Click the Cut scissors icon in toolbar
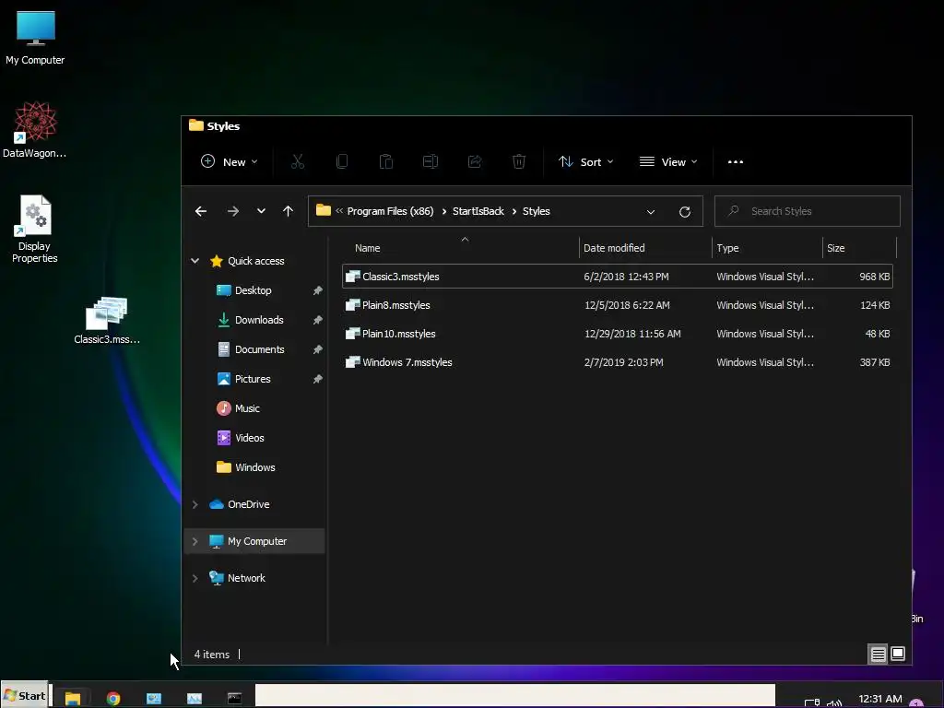 tap(298, 161)
